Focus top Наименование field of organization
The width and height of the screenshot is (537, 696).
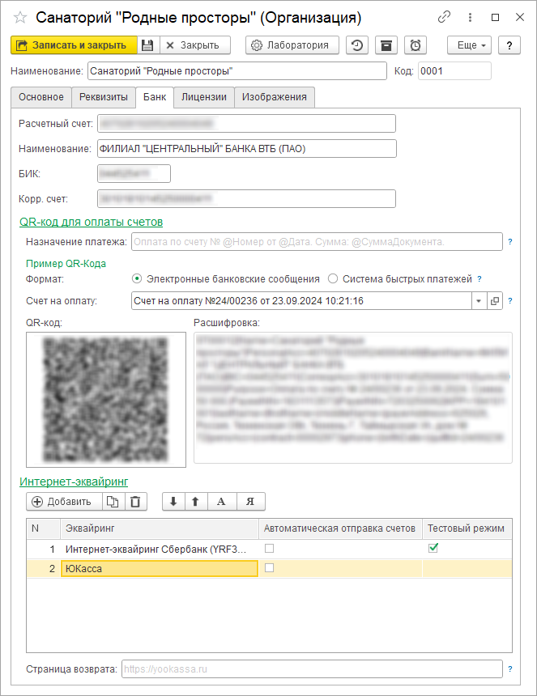coord(237,71)
